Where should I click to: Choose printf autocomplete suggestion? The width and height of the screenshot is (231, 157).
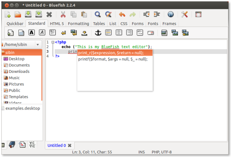click(x=115, y=59)
